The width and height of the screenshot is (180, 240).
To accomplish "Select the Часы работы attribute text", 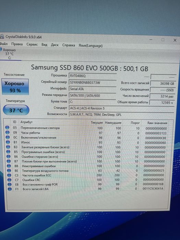I will pos(31,133).
